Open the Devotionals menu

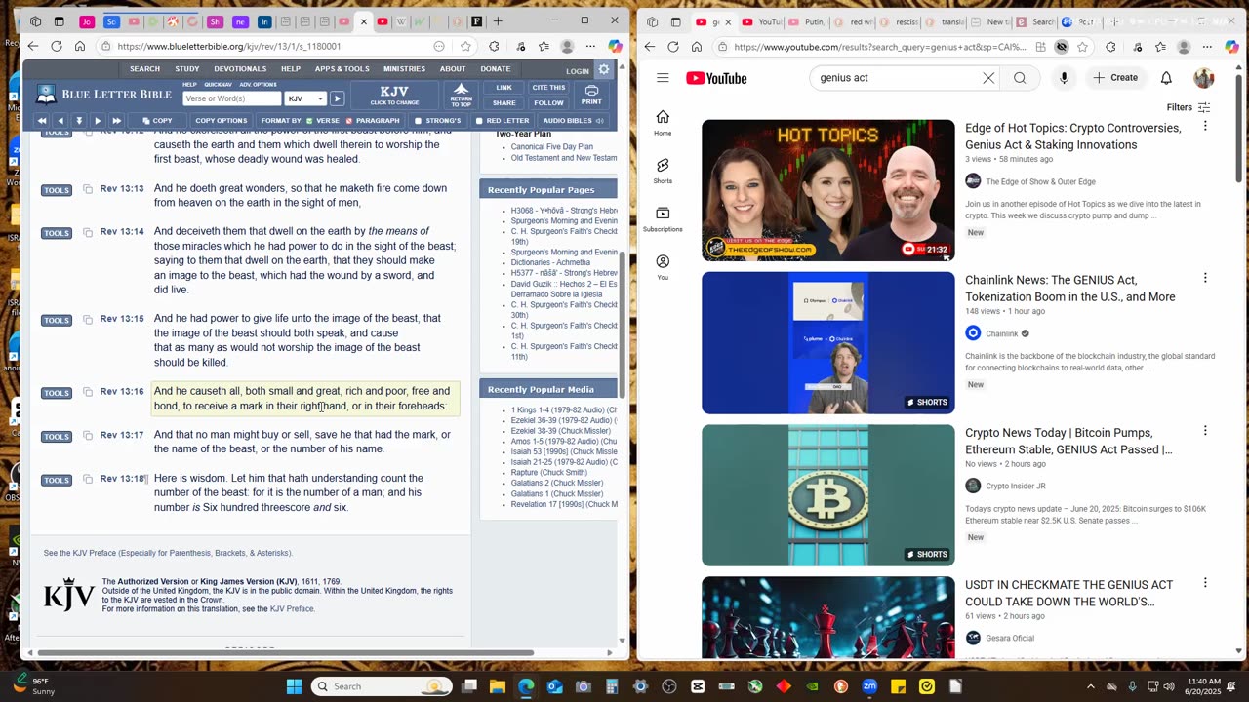pos(240,69)
